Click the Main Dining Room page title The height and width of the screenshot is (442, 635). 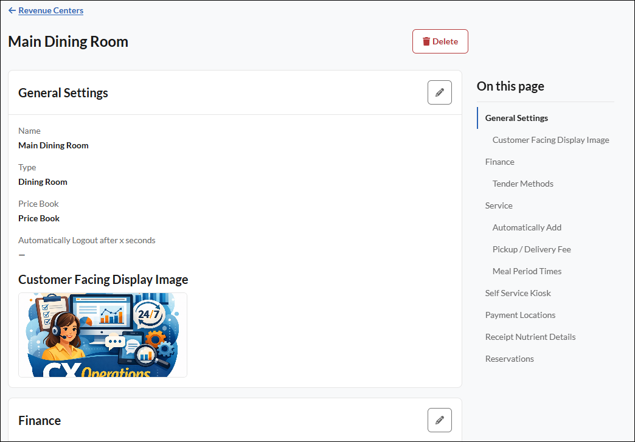click(68, 41)
